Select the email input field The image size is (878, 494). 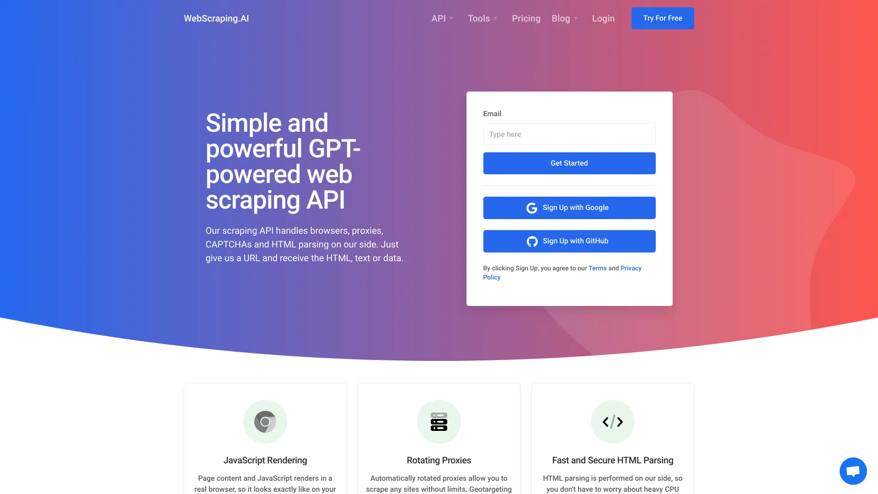click(x=569, y=134)
